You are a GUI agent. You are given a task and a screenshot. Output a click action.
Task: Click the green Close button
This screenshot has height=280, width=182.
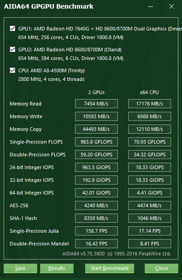[162, 268]
